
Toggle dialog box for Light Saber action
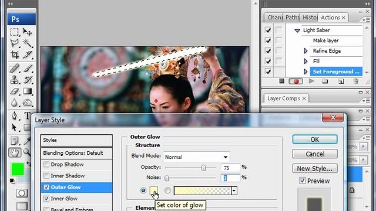[x=278, y=30]
